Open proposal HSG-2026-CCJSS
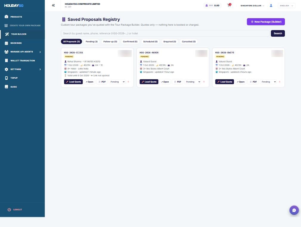Image resolution: width=301 pixels, height=227 pixels. tap(89, 82)
